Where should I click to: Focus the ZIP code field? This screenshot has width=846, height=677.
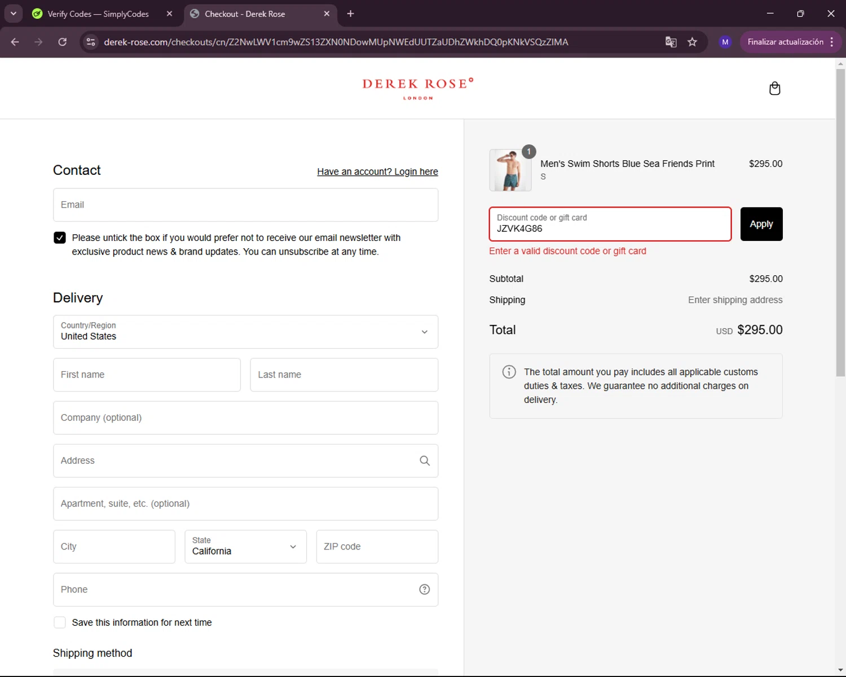pos(377,547)
